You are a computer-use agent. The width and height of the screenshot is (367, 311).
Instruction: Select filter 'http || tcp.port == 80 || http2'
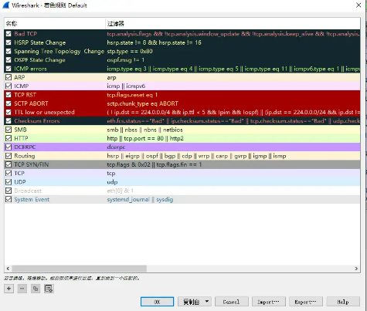145,138
